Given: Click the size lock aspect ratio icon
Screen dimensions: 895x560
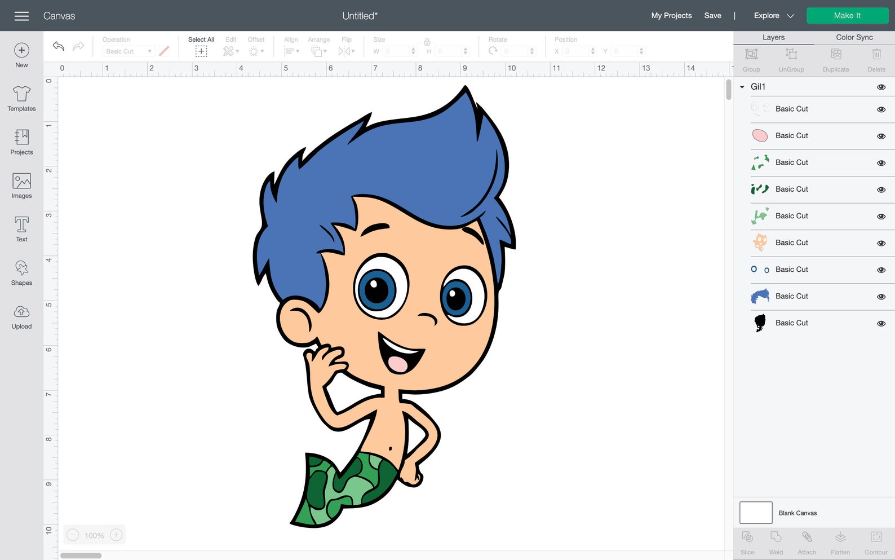Looking at the screenshot, I should point(427,42).
